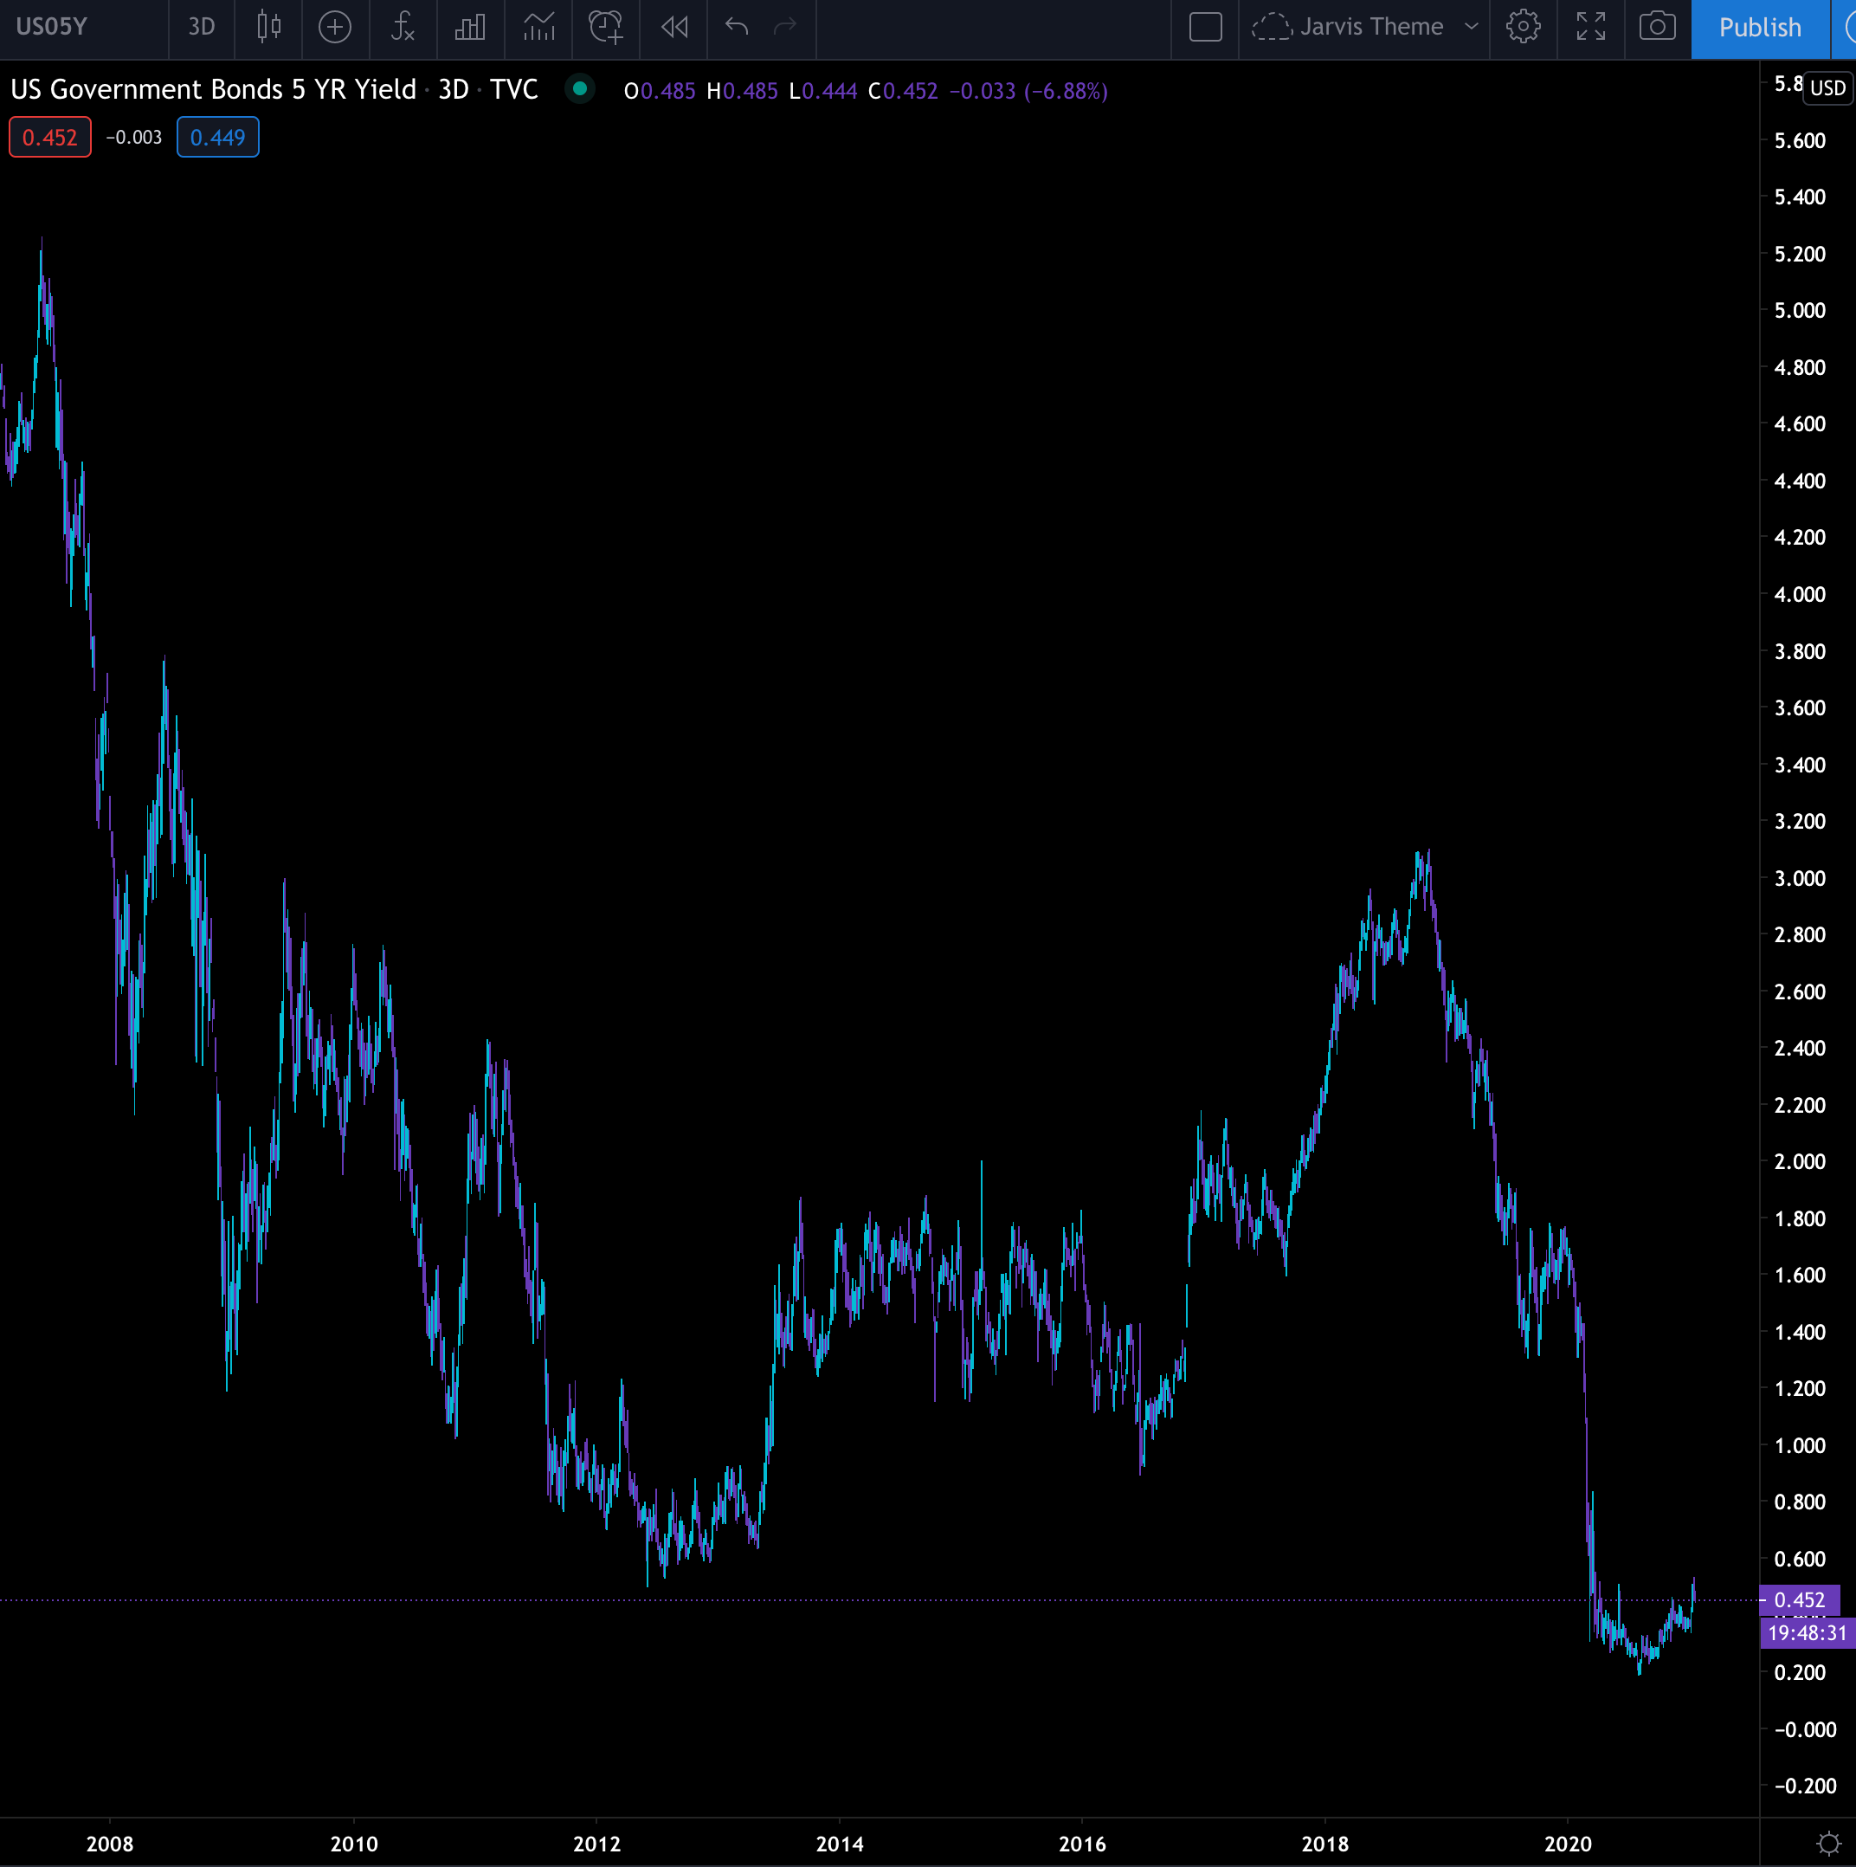
Task: Start bar replay with rewind icon
Action: 674,26
